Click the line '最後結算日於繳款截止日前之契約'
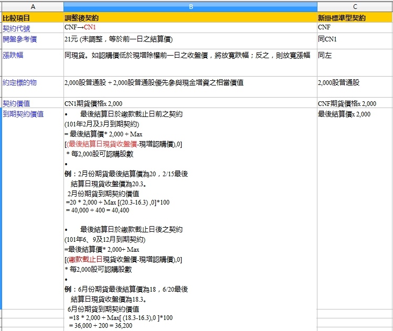The image size is (393, 331). (x=131, y=114)
